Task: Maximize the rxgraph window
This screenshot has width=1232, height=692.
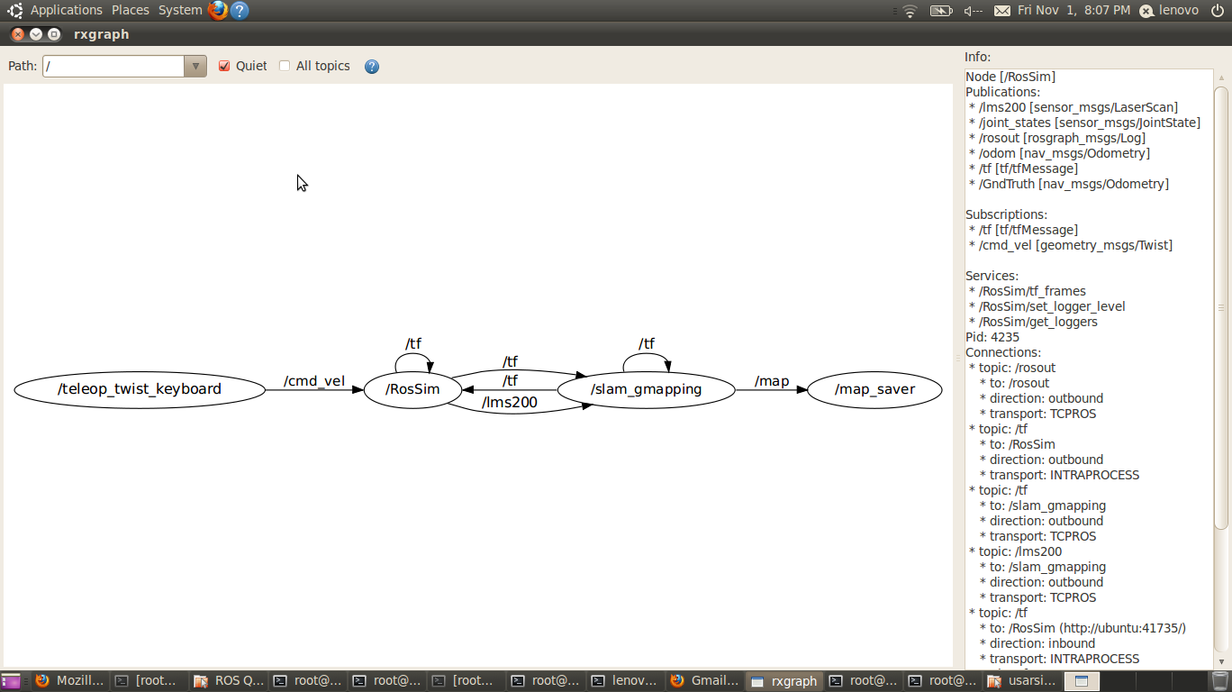Action: (x=54, y=34)
